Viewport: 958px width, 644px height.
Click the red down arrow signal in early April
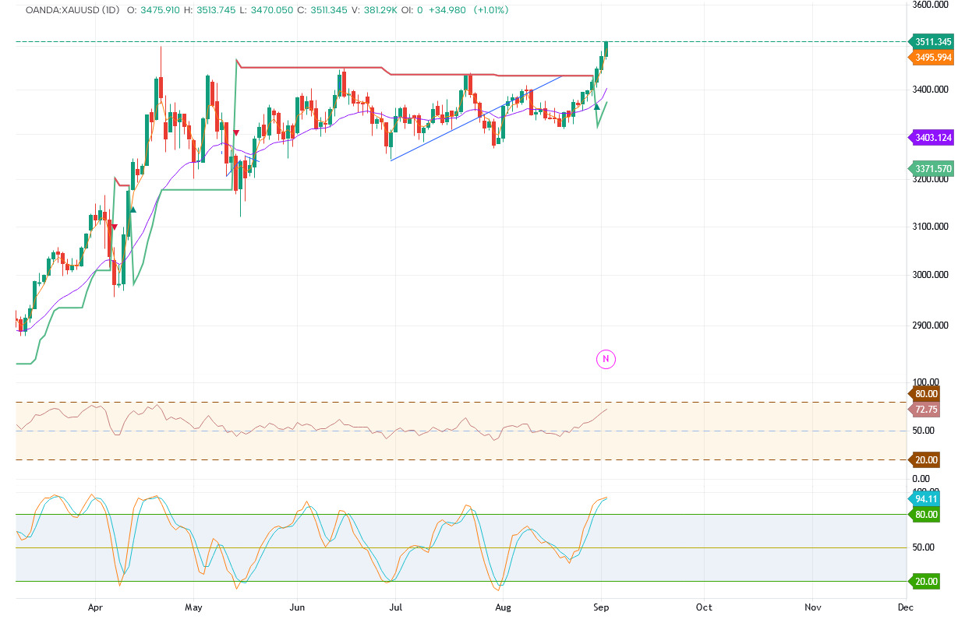[x=115, y=227]
